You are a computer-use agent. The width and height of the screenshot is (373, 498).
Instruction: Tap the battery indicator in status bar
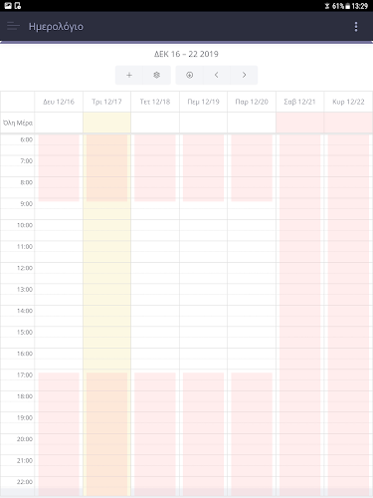click(x=347, y=6)
